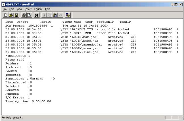Close the WordPad window
Viewport: 184px width, 121px height.
(x=180, y=5)
